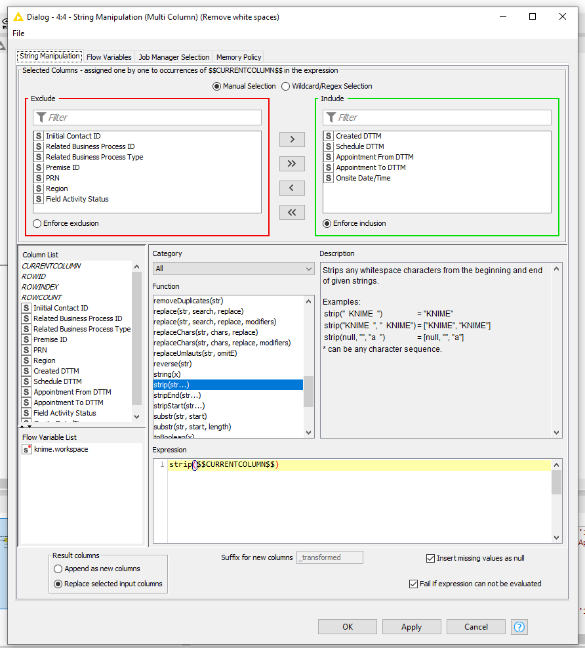This screenshot has width=585, height=648.
Task: Click the filter funnel icon in Exclude panel
Action: coord(41,118)
